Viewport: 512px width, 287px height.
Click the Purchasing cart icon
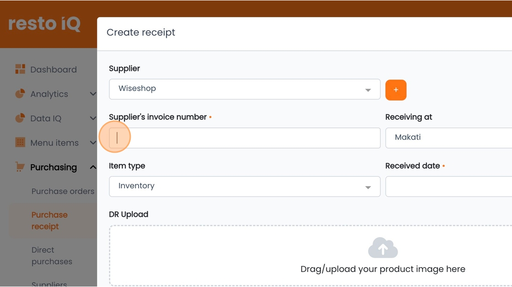click(20, 167)
